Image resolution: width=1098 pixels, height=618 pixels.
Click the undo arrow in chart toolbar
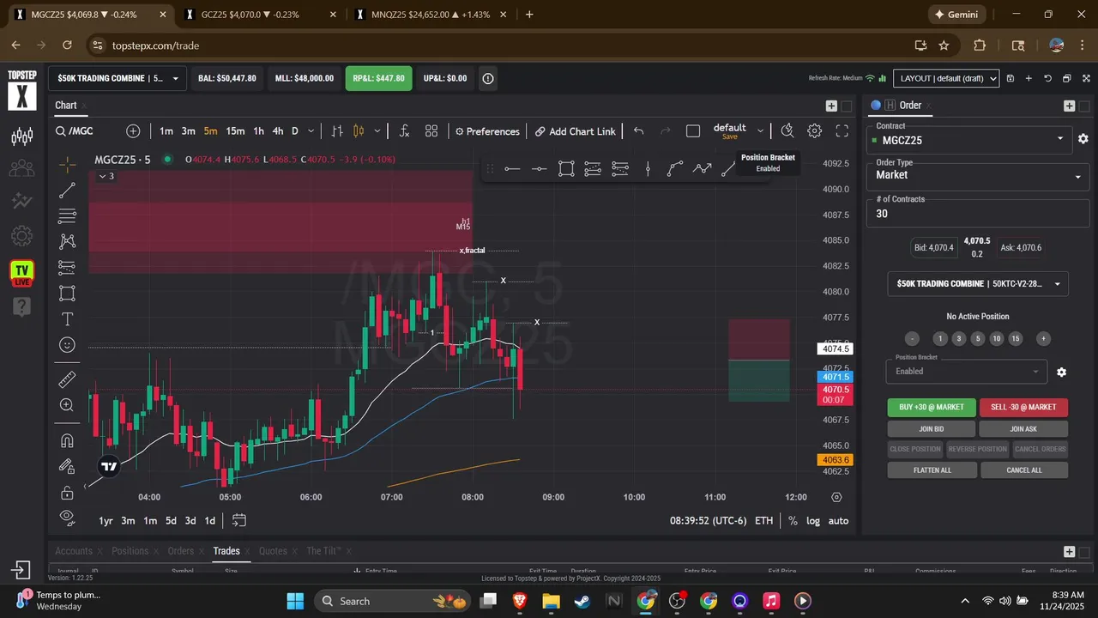pos(638,131)
